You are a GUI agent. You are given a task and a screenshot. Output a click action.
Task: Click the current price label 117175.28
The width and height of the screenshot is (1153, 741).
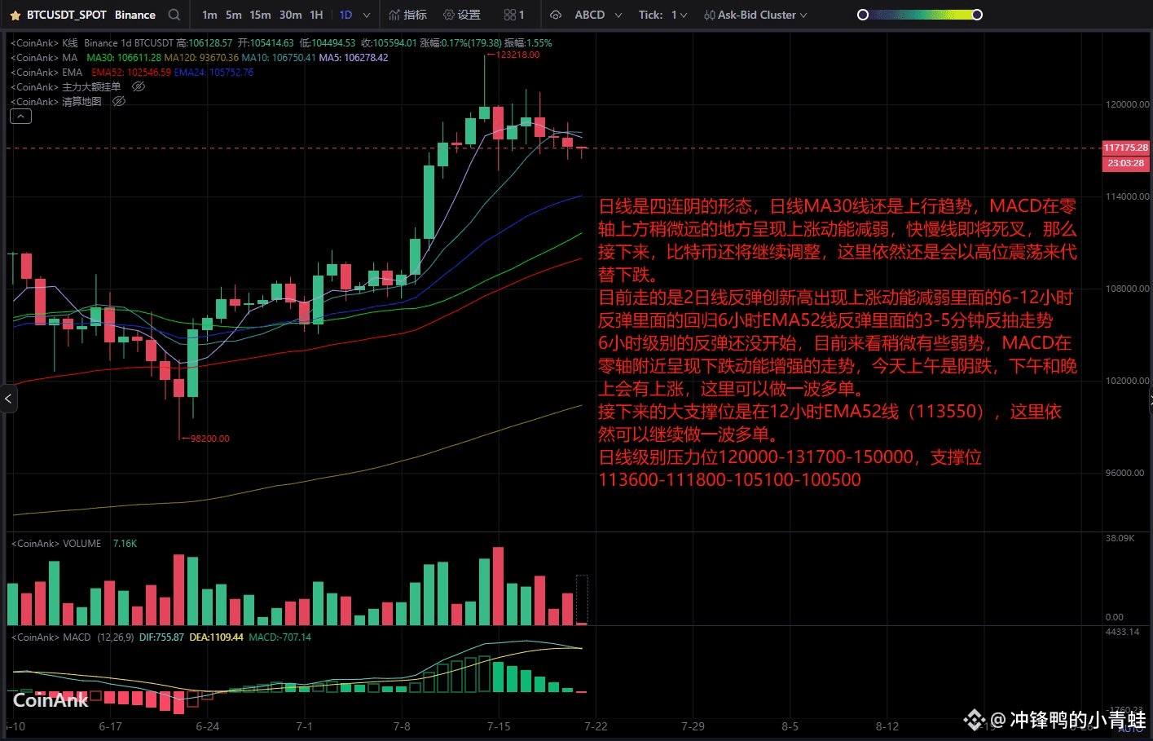1125,148
